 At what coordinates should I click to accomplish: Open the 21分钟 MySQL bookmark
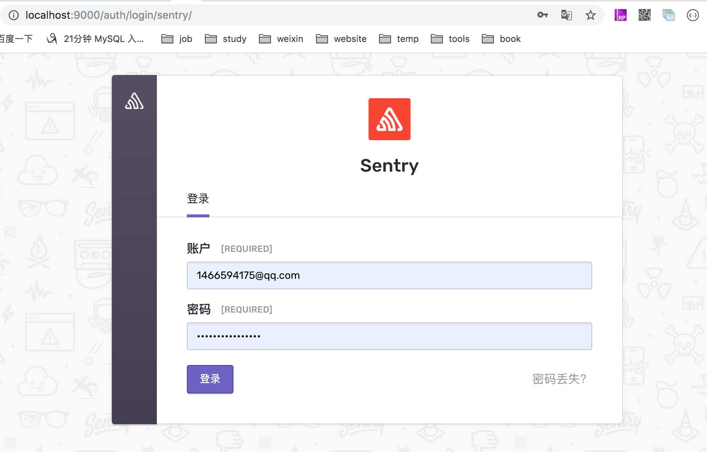coord(95,39)
